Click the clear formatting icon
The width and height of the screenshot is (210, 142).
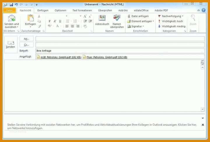(x=85, y=26)
